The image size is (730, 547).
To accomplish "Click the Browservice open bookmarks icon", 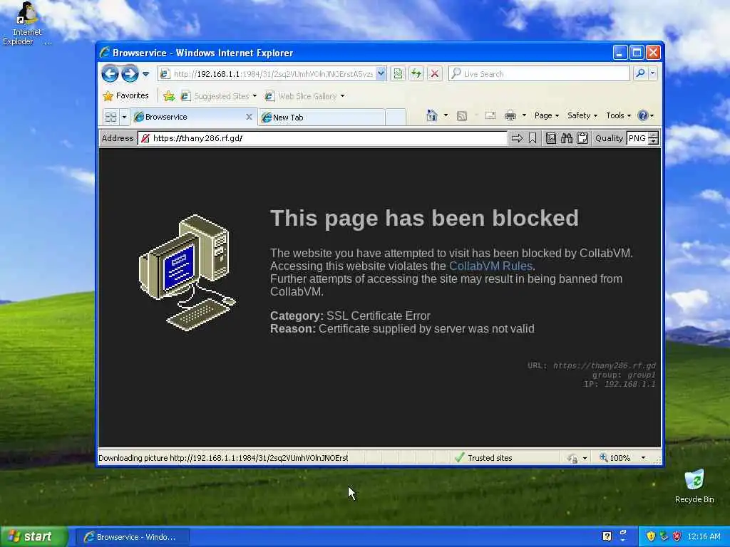I will [551, 138].
